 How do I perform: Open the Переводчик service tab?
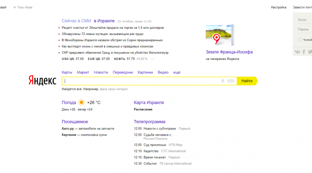coord(123,72)
